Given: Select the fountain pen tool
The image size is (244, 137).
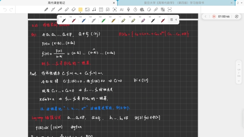Looking at the screenshot, I should point(60,10).
